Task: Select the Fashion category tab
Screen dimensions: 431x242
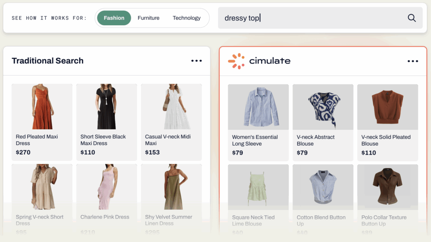Action: click(x=114, y=18)
